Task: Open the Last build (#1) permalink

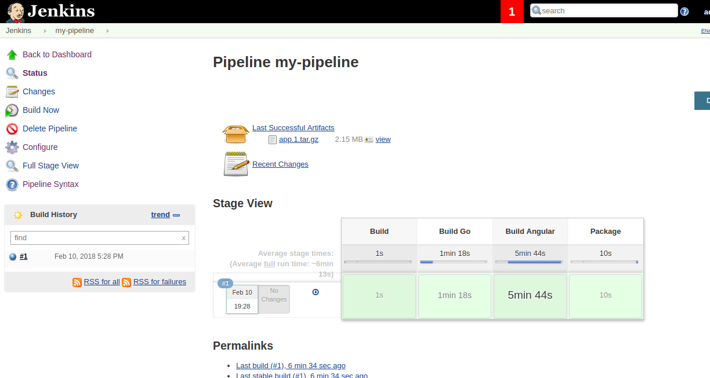Action: [291, 366]
